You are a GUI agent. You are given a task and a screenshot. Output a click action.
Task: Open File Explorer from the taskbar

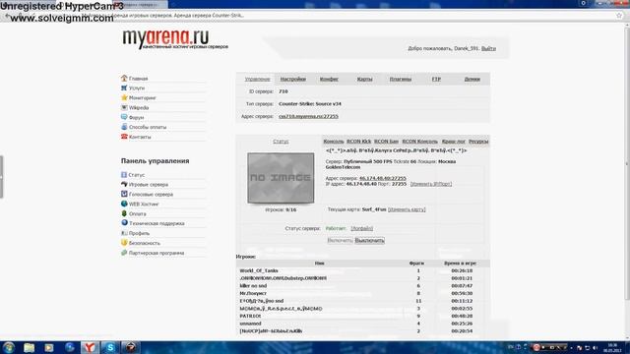point(29,347)
